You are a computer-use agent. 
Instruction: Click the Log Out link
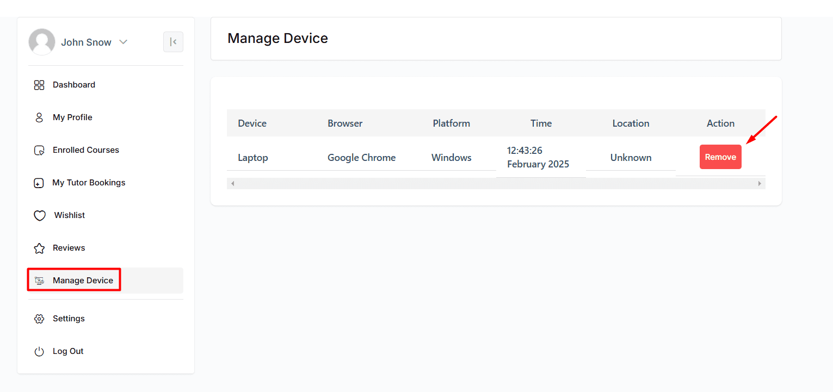point(67,351)
